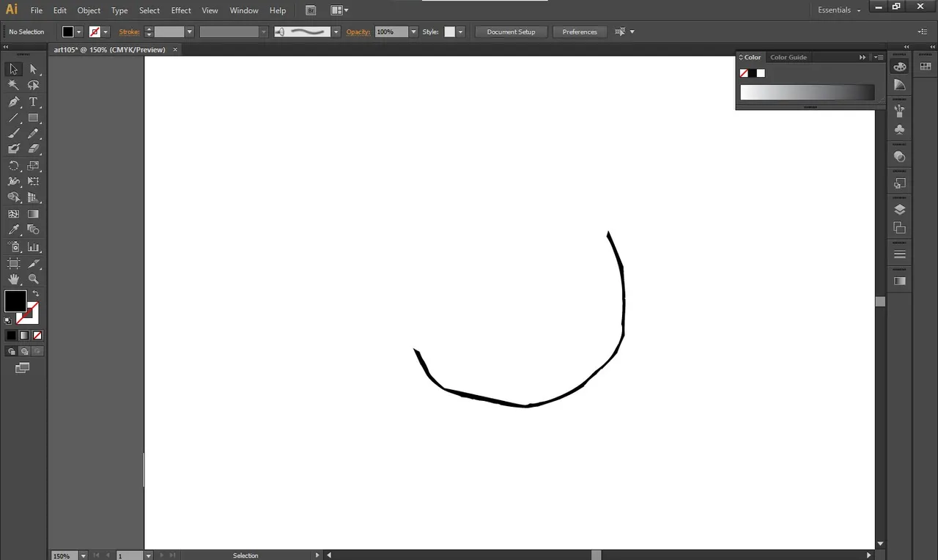
Task: Select the Mesh tool
Action: 13,214
